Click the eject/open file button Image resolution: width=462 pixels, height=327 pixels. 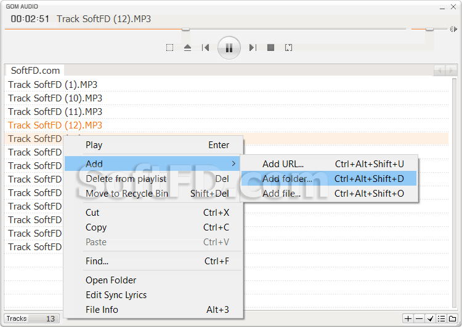tap(187, 48)
